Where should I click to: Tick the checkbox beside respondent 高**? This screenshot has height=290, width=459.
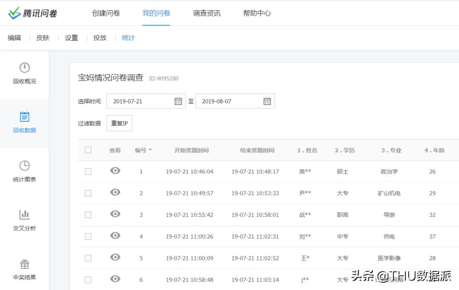tap(88, 171)
